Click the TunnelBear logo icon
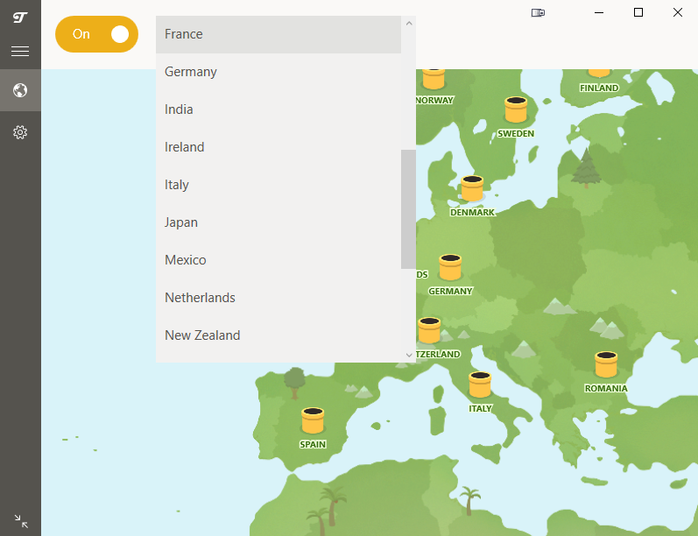The height and width of the screenshot is (536, 698). 20,18
